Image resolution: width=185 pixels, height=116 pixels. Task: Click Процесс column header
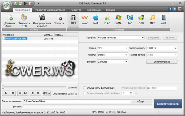tap(60, 35)
